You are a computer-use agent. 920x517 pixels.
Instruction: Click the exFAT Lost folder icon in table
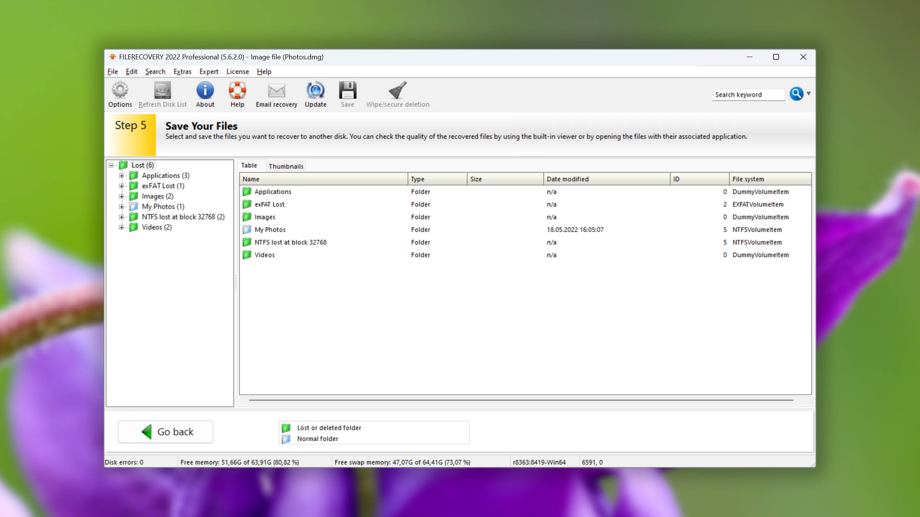(x=247, y=204)
